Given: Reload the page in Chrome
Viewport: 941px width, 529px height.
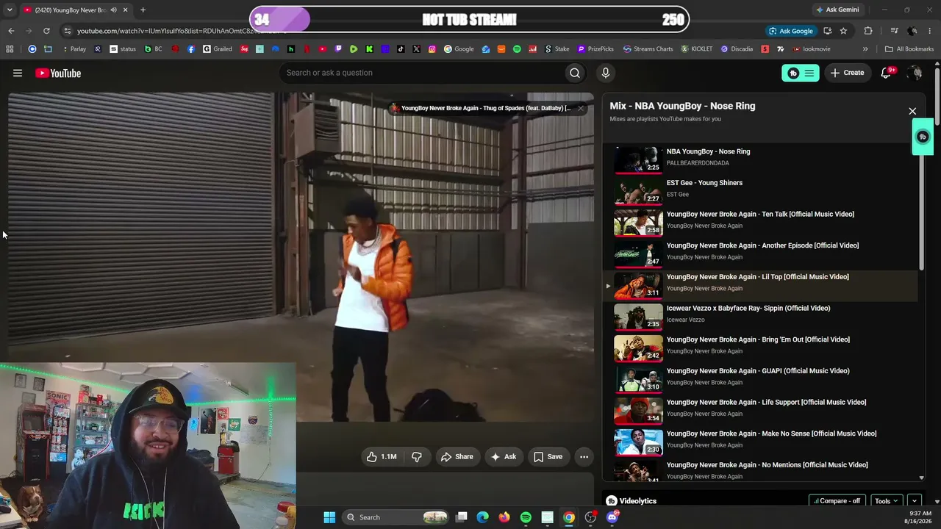Looking at the screenshot, I should pos(46,31).
